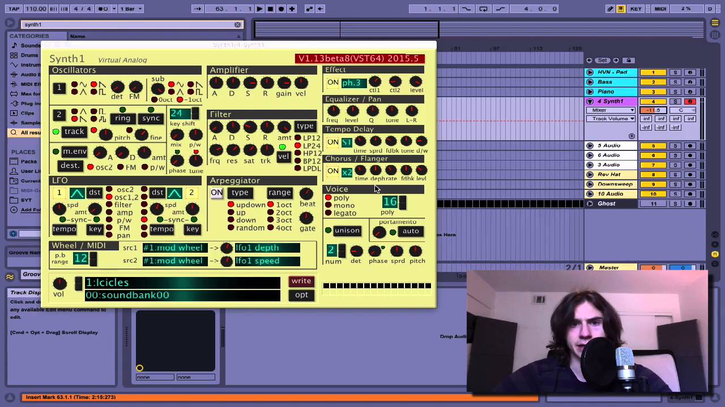Image resolution: width=725 pixels, height=407 pixels.
Task: Toggle oscillator 2 sync button
Action: (x=151, y=118)
